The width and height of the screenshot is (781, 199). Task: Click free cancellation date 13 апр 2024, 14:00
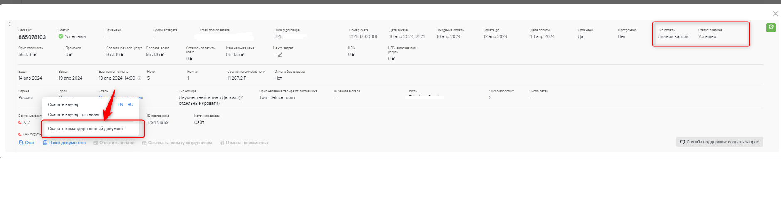(117, 78)
